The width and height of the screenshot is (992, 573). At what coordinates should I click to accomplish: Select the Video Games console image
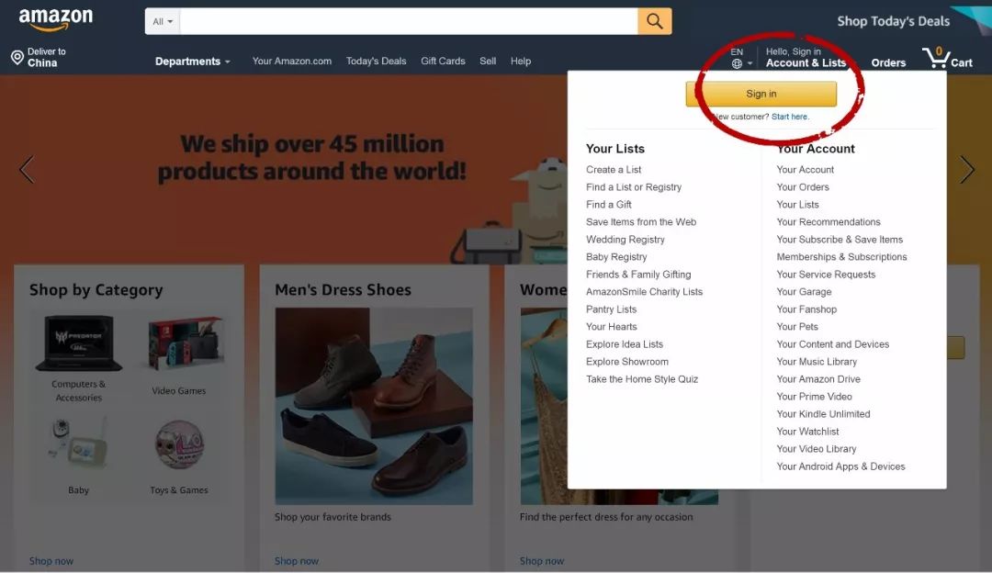(185, 343)
